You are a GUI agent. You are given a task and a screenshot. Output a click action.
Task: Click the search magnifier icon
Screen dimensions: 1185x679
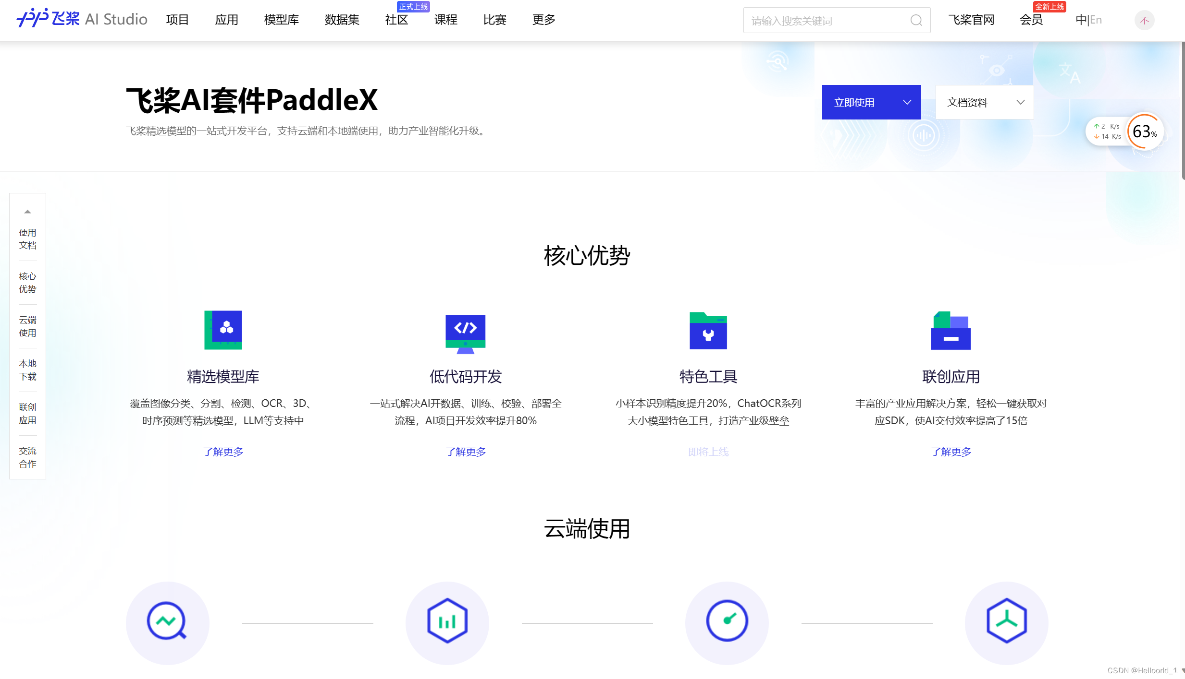pos(916,21)
